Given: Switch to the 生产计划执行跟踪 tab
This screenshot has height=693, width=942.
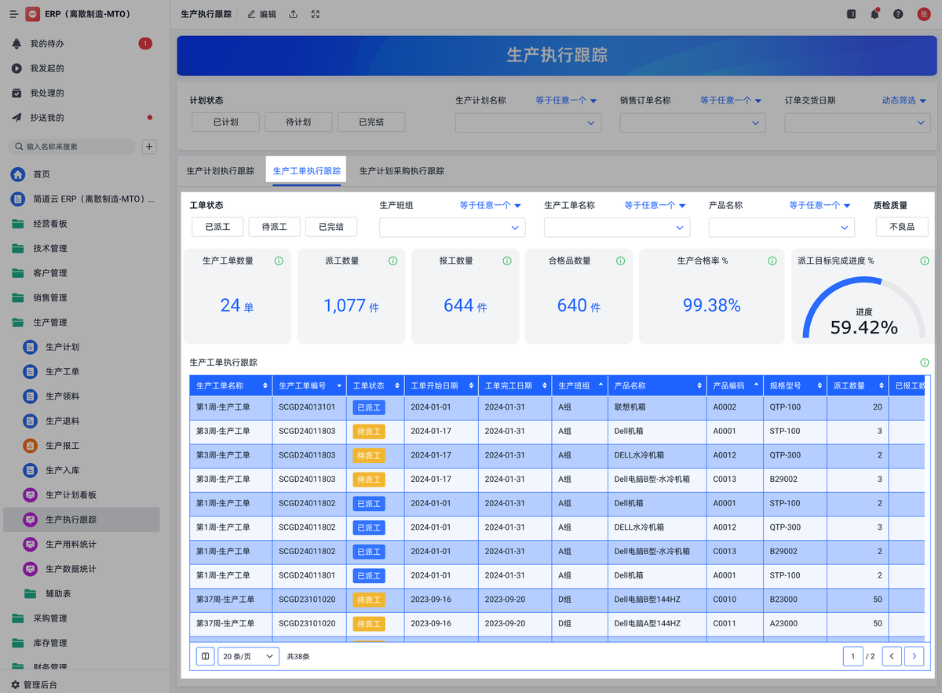Looking at the screenshot, I should tap(220, 171).
